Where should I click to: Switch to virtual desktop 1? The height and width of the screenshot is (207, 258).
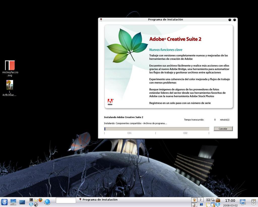194,200
